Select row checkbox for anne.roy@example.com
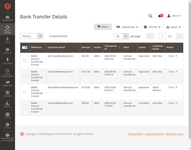This screenshot has width=191, height=150. pyautogui.click(x=25, y=108)
